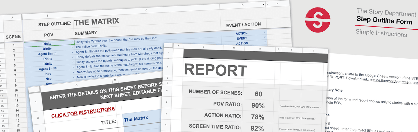Click NUMBER OF SCENES value 60
The height and width of the screenshot is (132, 418).
click(258, 94)
